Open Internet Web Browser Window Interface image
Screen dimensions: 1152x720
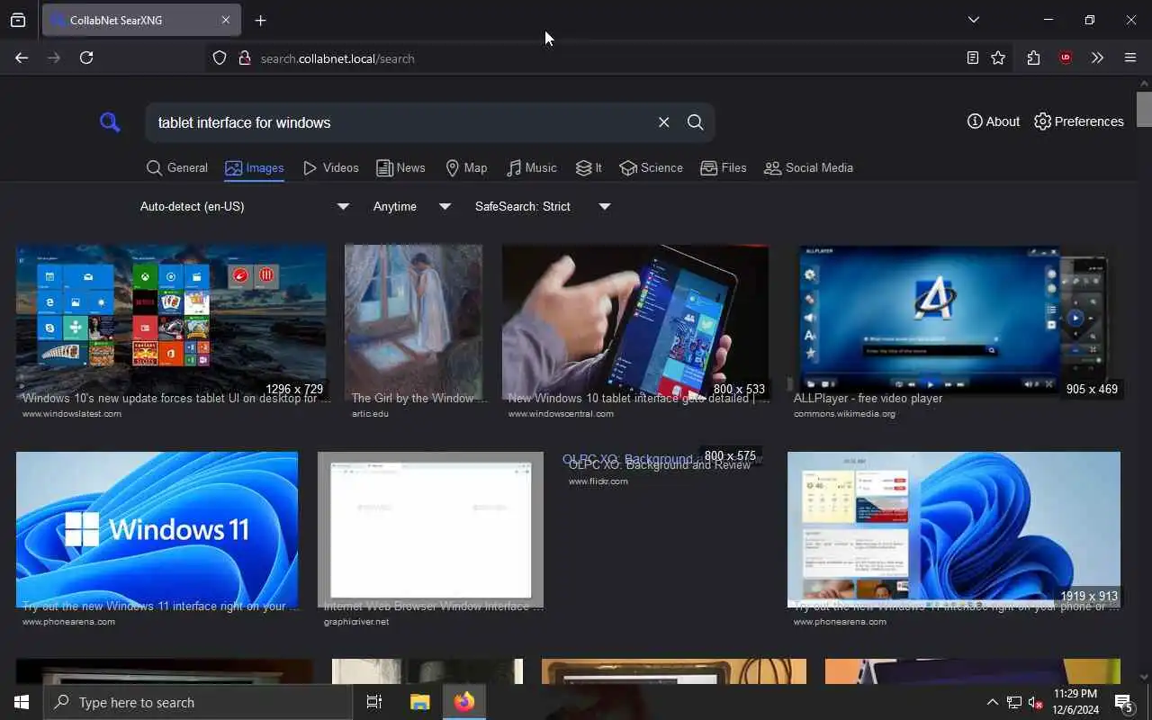click(430, 529)
